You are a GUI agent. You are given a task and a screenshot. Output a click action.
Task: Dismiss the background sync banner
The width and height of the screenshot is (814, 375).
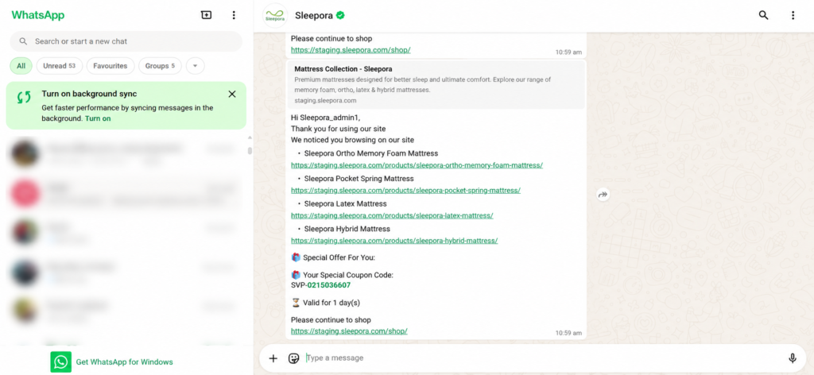coord(232,94)
